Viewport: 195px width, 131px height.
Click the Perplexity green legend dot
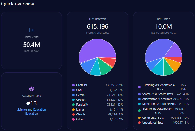73,105
